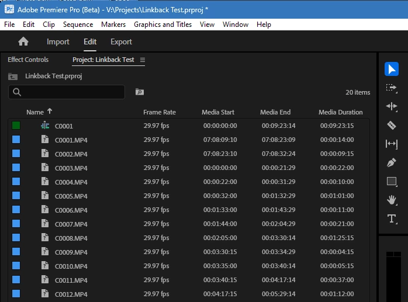Open the File menu
Screen dimensions: 408x302
click(9, 25)
